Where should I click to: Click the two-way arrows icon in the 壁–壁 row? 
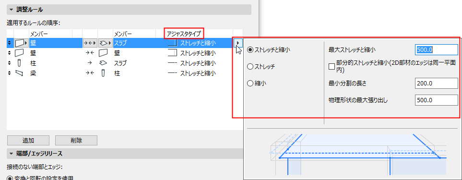(90, 53)
